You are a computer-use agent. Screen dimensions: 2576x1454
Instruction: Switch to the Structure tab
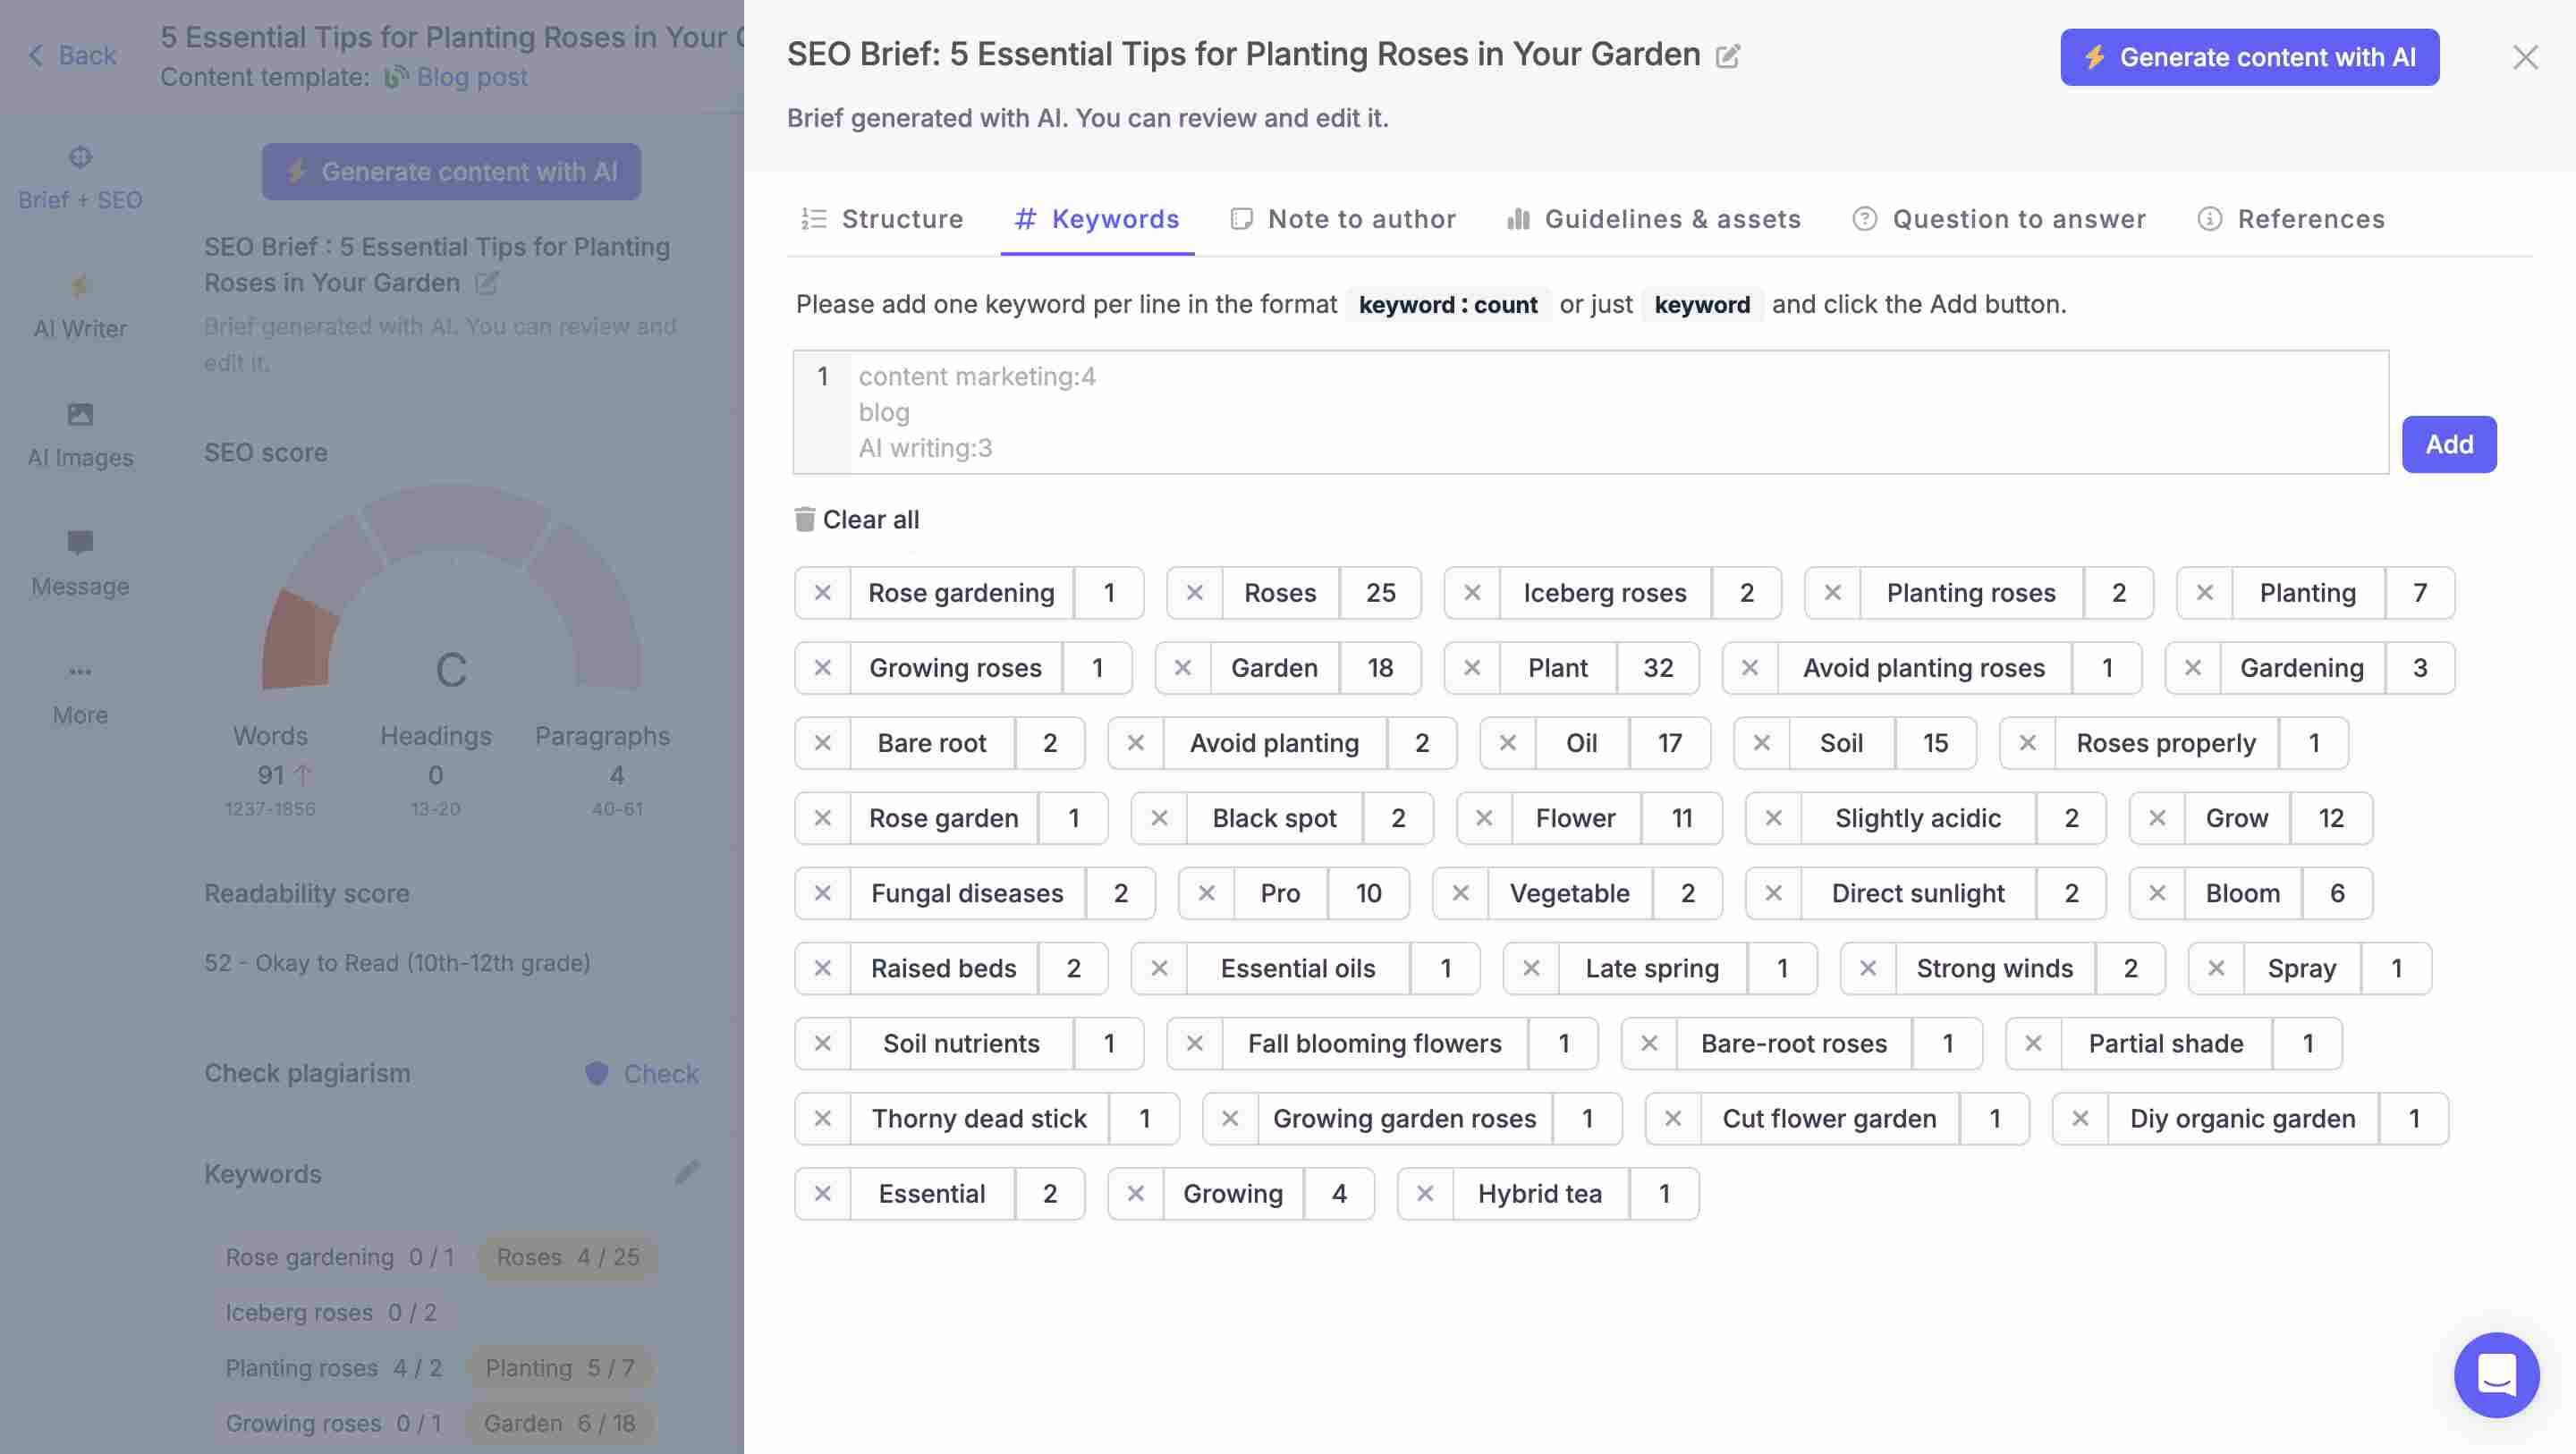pos(882,219)
